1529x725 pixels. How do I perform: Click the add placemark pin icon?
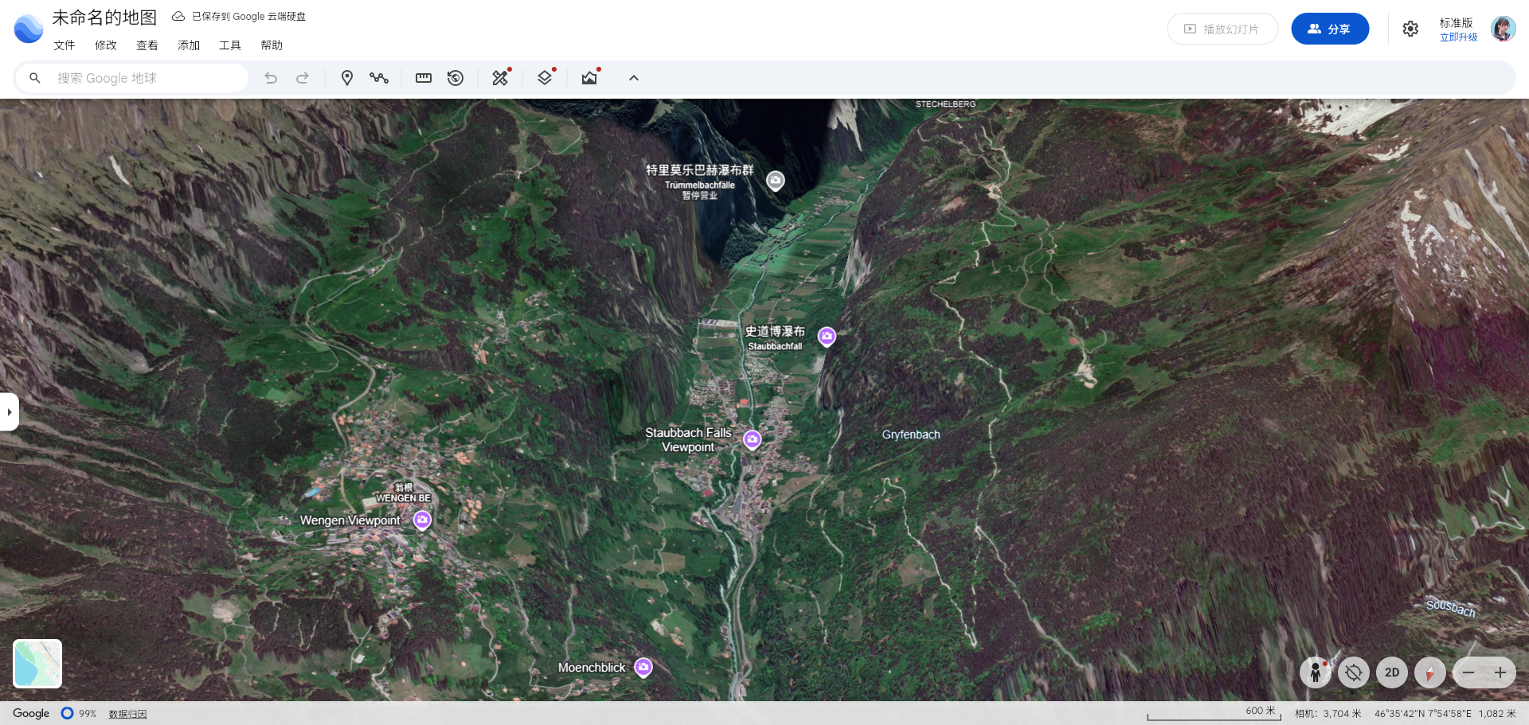[x=346, y=78]
